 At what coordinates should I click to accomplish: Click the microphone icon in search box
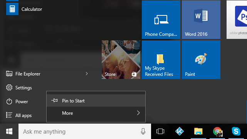(143, 131)
